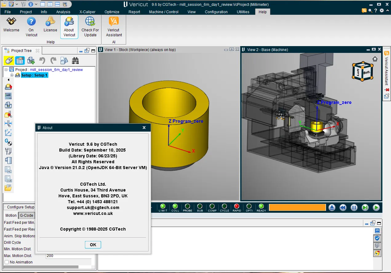Toggle the Configure panel icon in Project Tree
Viewport: 391px width, 273px height.
point(20,60)
